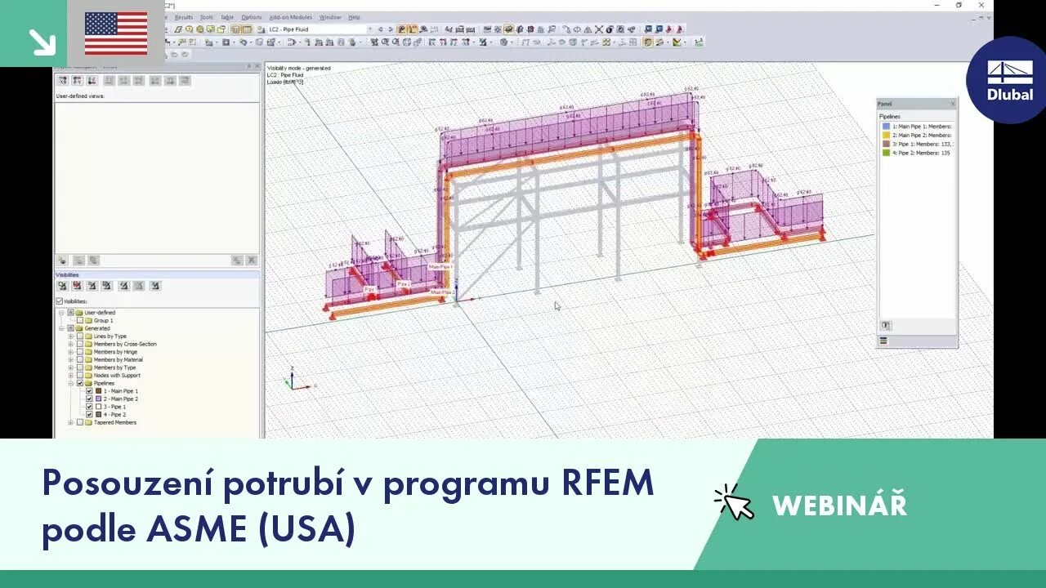Check the Lines by Type box
Image resolution: width=1046 pixels, height=588 pixels.
(x=79, y=336)
